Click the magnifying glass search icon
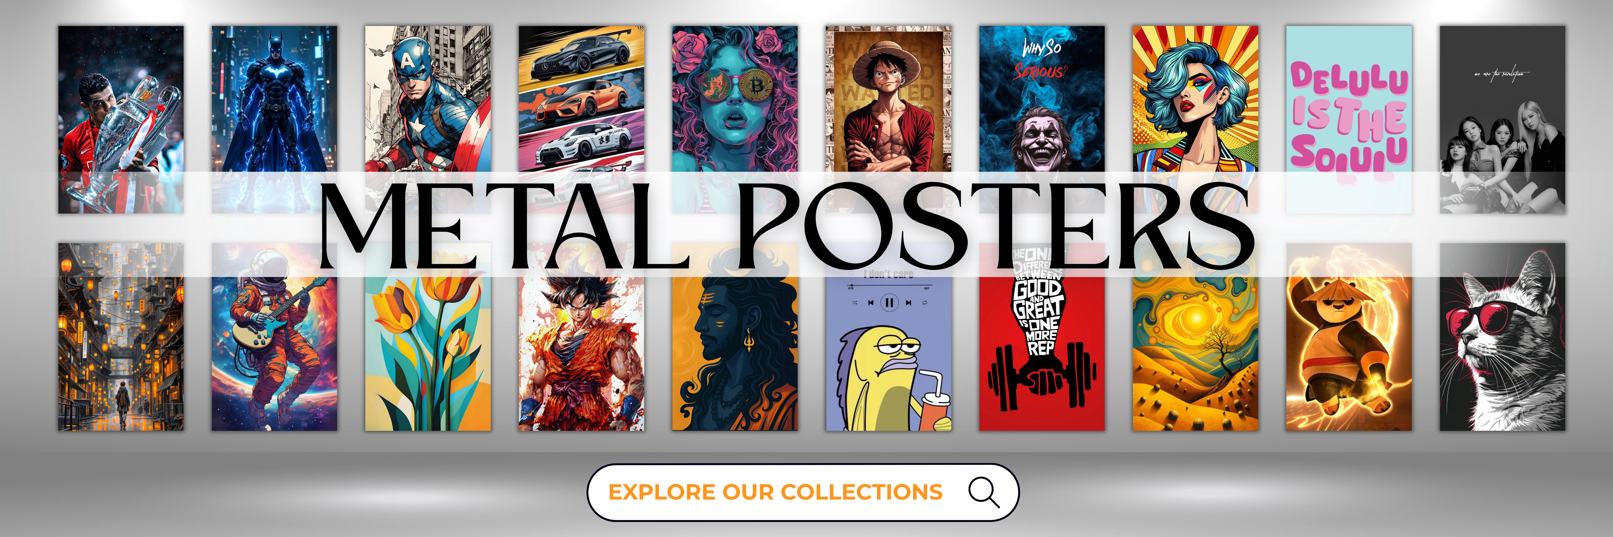Image resolution: width=1613 pixels, height=537 pixels. pos(984,492)
